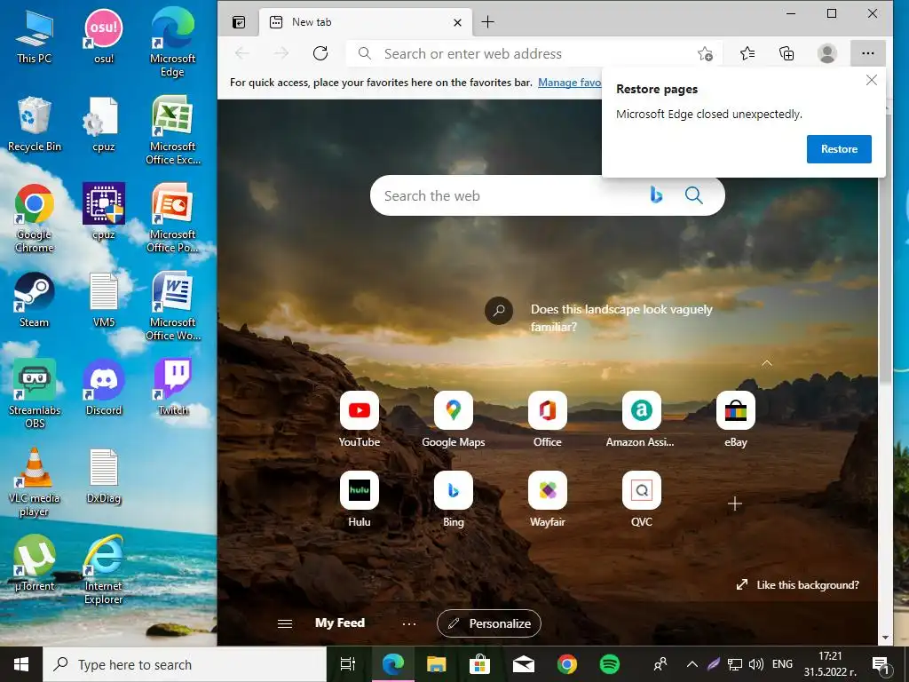Image resolution: width=909 pixels, height=682 pixels.
Task: Close the New tab tab
Action: [457, 22]
